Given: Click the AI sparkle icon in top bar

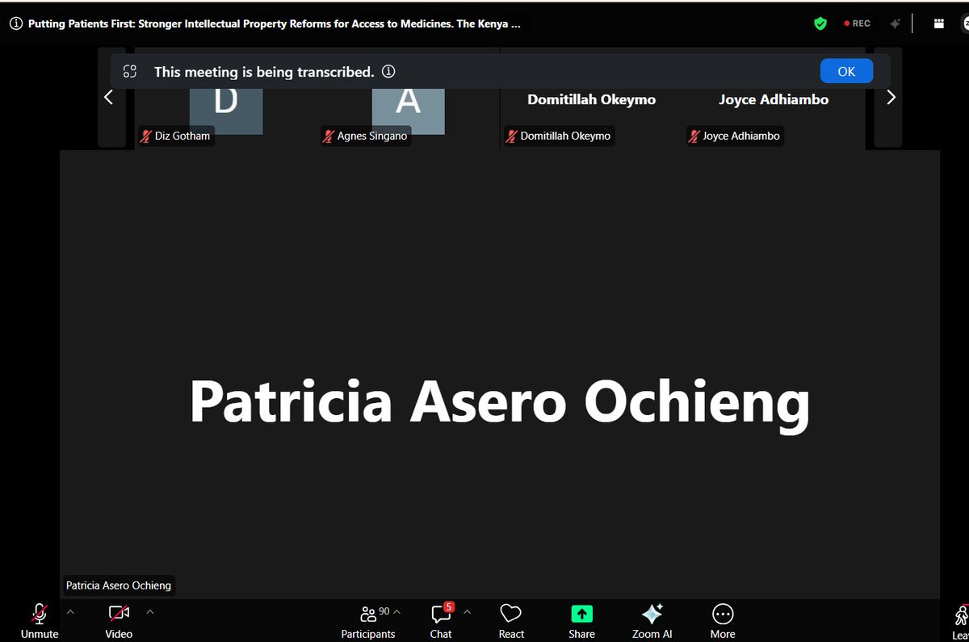Looking at the screenshot, I should pyautogui.click(x=896, y=23).
